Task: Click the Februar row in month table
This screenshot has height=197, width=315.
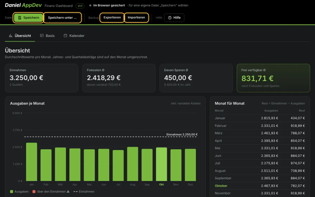Action: coord(260,126)
